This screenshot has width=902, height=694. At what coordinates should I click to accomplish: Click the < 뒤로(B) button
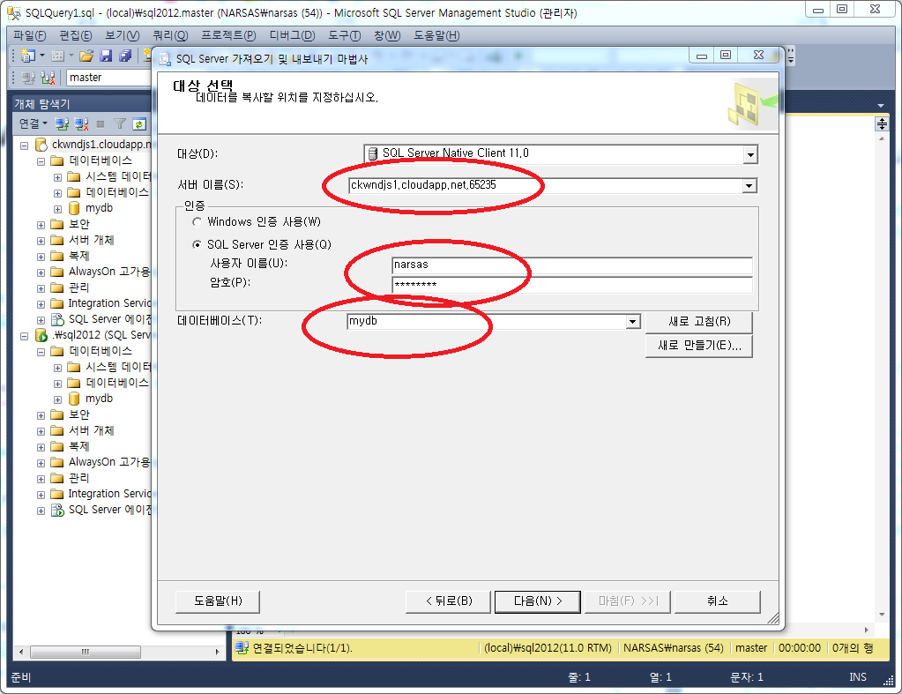click(449, 601)
